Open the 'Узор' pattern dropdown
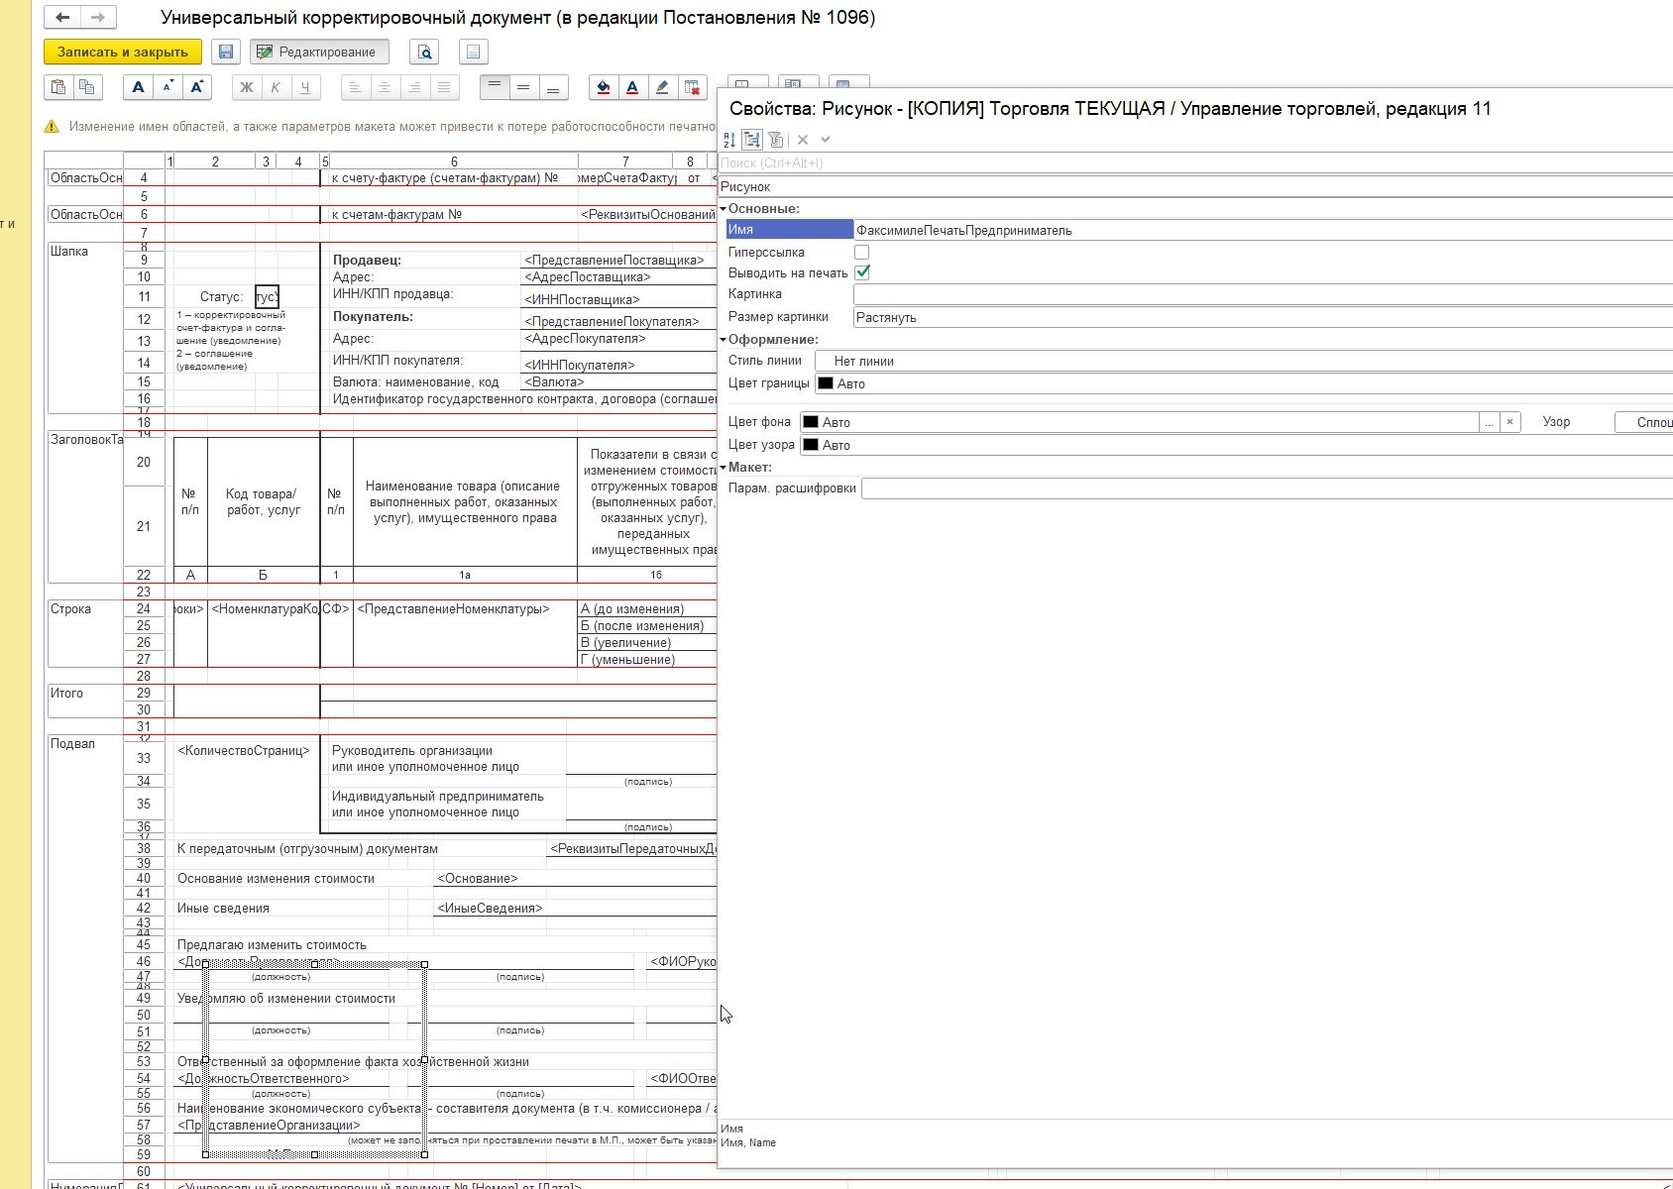The height and width of the screenshot is (1189, 1673). point(1643,422)
